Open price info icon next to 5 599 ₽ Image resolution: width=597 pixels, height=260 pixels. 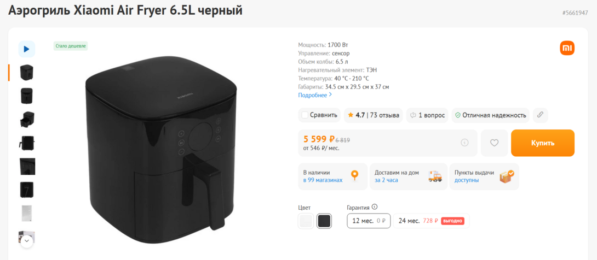pos(464,143)
